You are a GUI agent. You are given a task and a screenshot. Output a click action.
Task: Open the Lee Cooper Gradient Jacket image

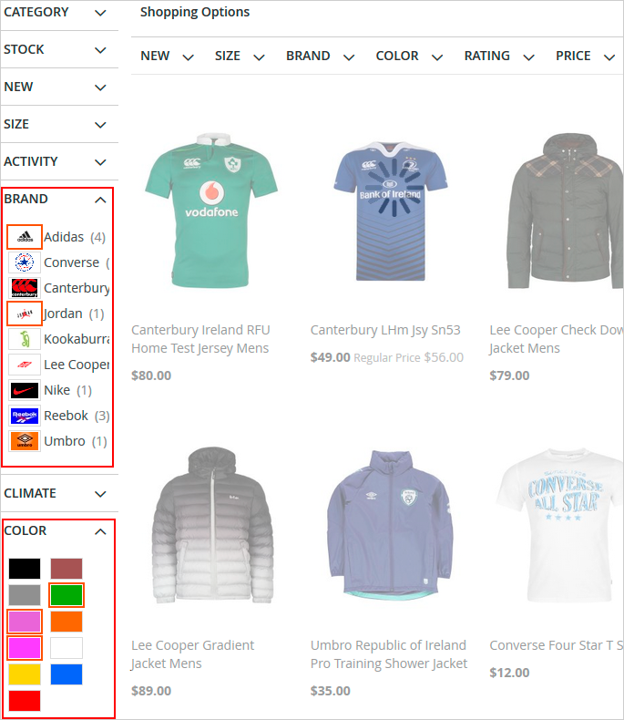[x=212, y=526]
